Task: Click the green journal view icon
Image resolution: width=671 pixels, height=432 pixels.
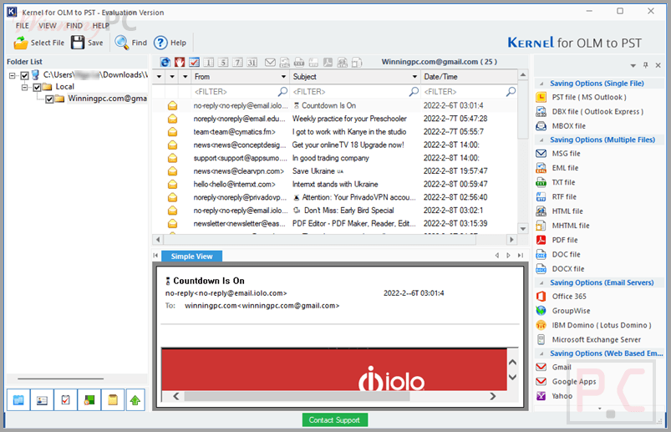Action: 89,400
